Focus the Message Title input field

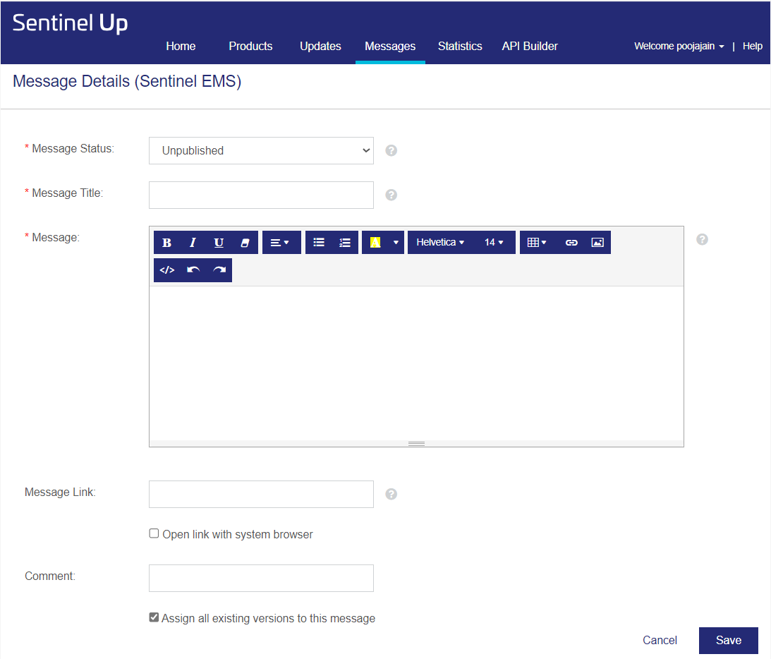pyautogui.click(x=261, y=195)
